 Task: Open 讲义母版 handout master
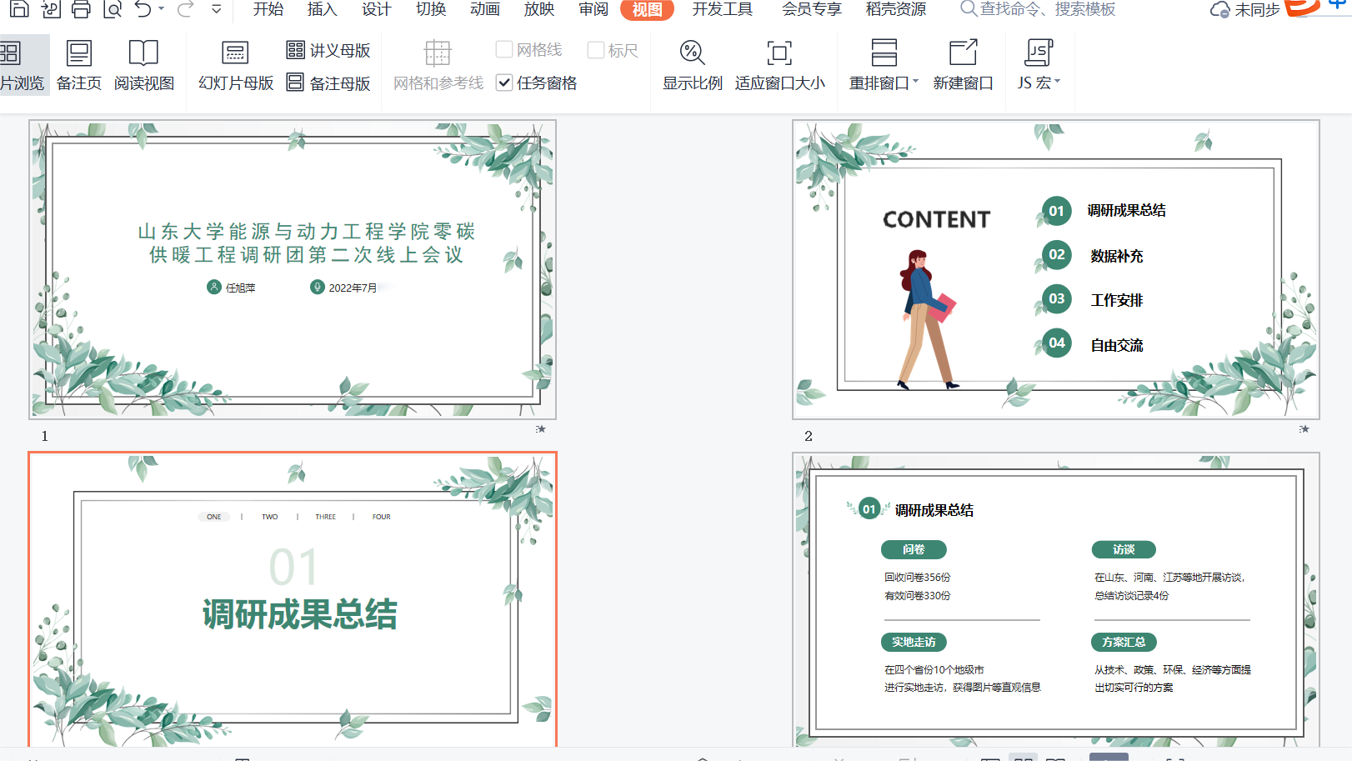[328, 50]
